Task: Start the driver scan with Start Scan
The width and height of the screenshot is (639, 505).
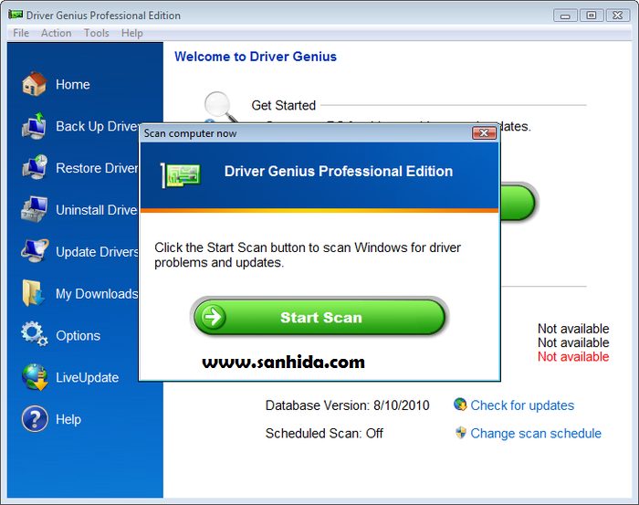Action: pyautogui.click(x=319, y=317)
